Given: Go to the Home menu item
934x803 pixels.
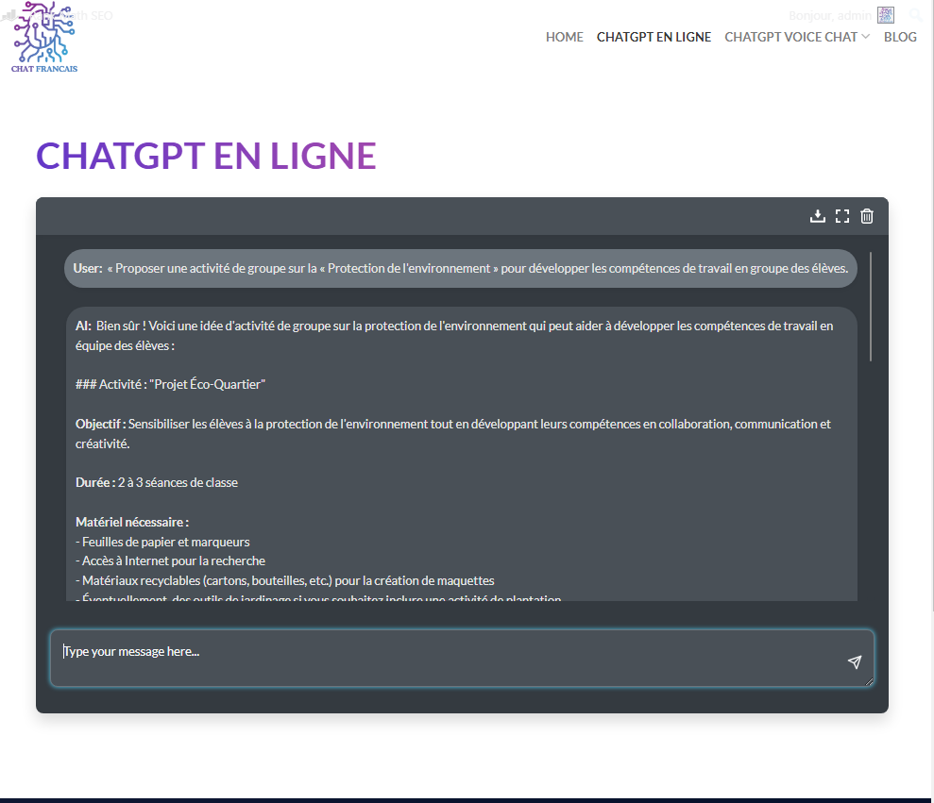Looking at the screenshot, I should coord(564,37).
